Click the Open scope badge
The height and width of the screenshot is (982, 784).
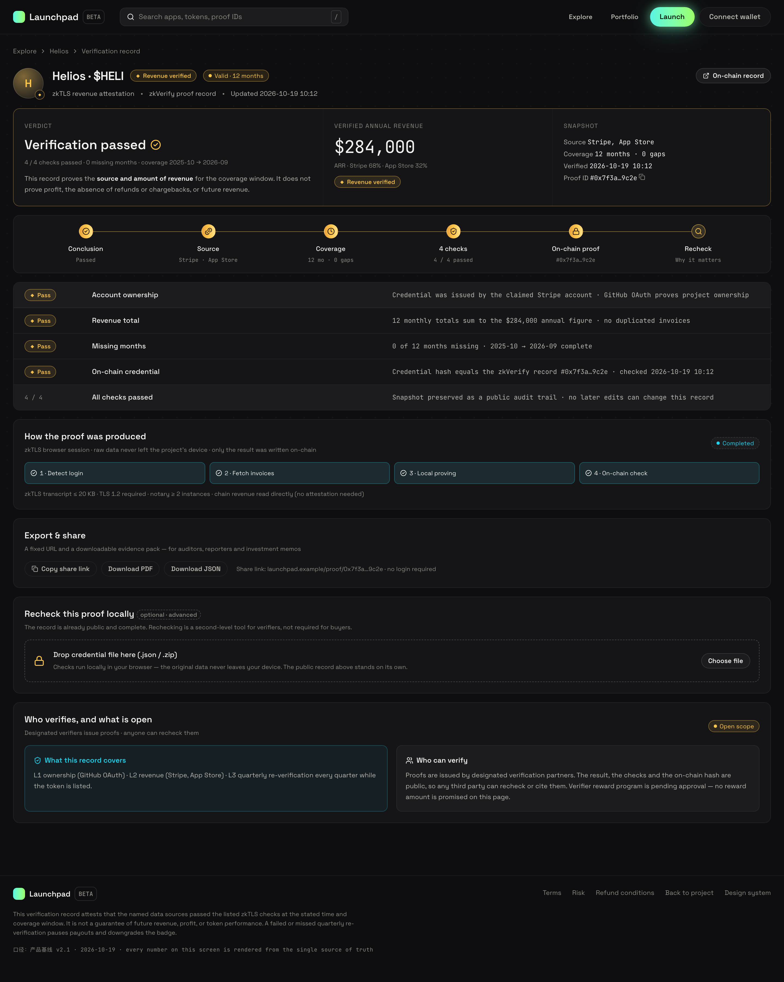pyautogui.click(x=733, y=726)
